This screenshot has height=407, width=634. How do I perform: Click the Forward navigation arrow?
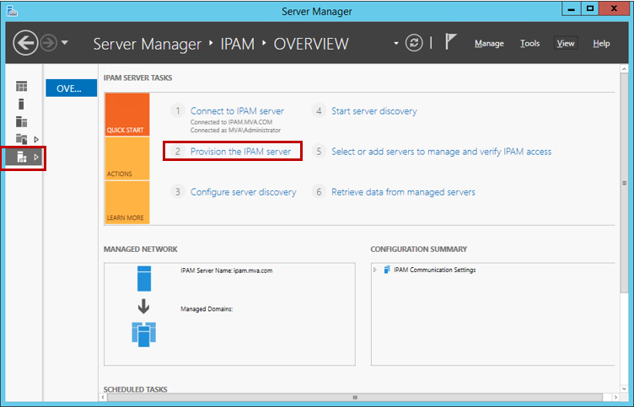pyautogui.click(x=49, y=43)
